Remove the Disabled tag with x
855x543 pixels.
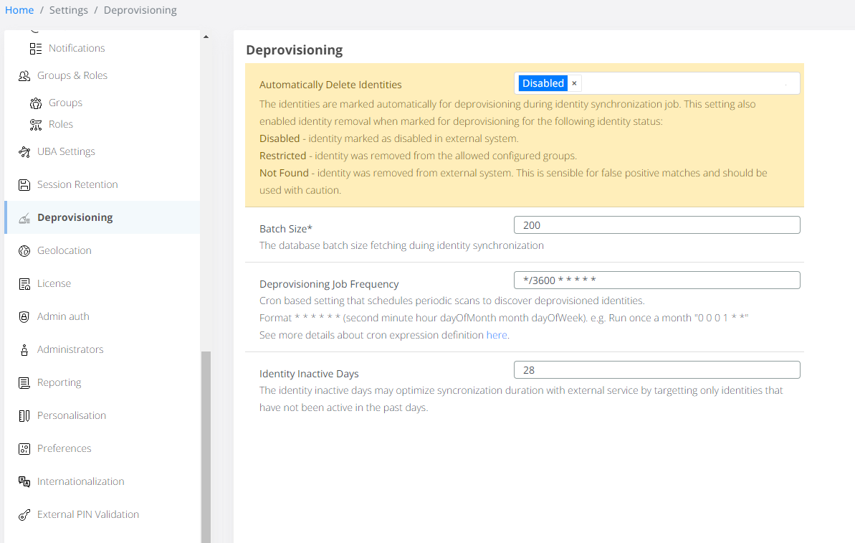point(574,83)
